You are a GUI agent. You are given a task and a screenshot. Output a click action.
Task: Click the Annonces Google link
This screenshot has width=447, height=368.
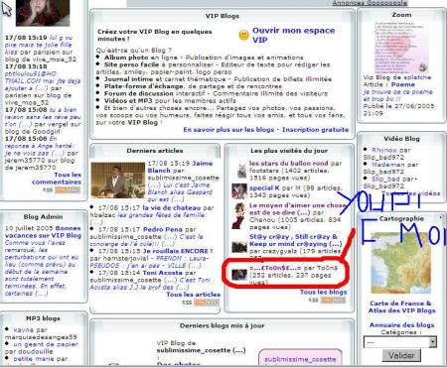click(x=370, y=3)
